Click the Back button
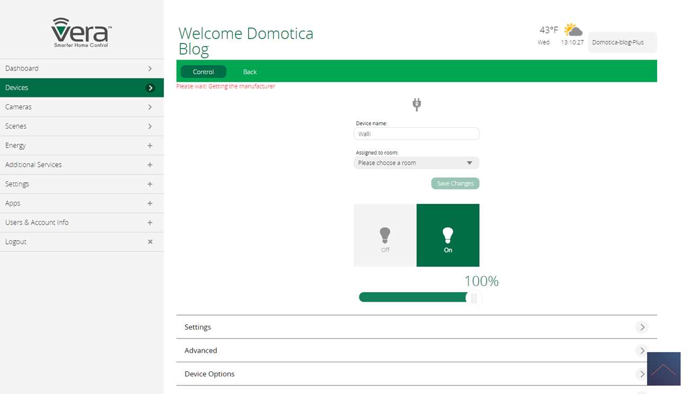 (250, 72)
